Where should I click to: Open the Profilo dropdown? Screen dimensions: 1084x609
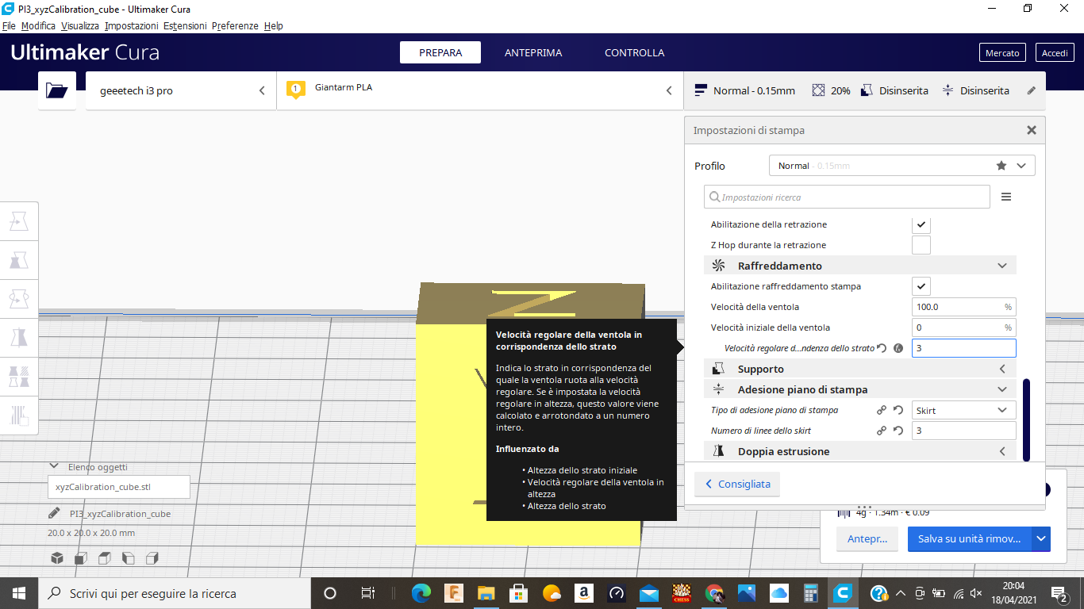(902, 166)
